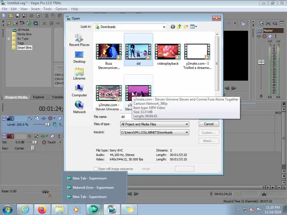The image size is (287, 215).
Task: Click the Import Media icon in Project Media
Action: pos(15,23)
